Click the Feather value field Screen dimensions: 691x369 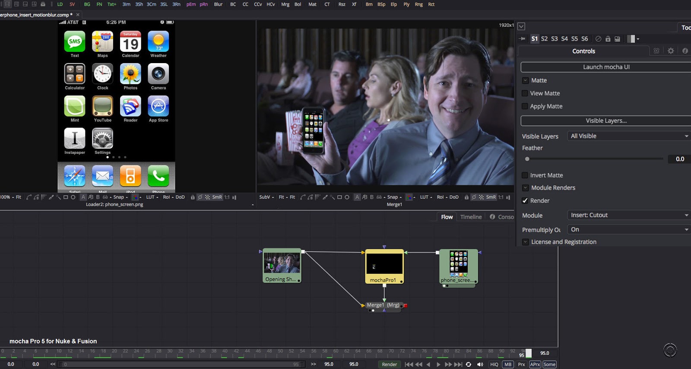[x=680, y=159]
